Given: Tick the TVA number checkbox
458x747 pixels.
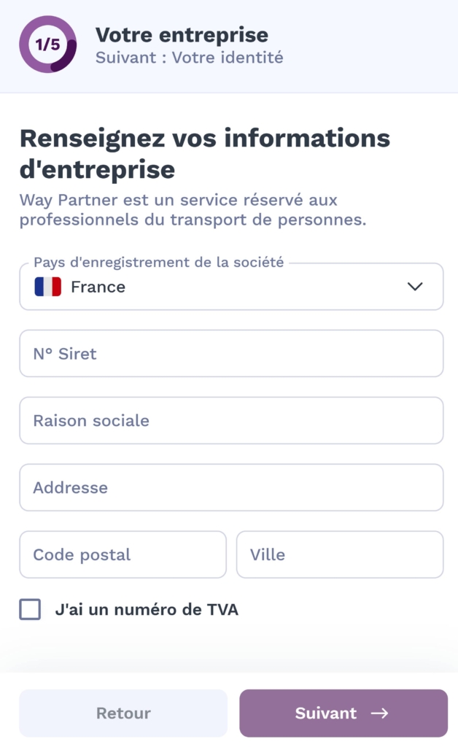Looking at the screenshot, I should tap(30, 609).
